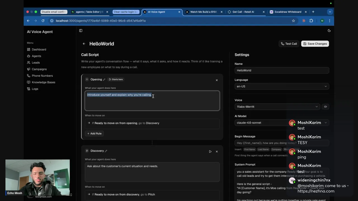The height and width of the screenshot is (201, 358).
Task: Close the Get Call - Retell AI tab
Action: pyautogui.click(x=263, y=12)
